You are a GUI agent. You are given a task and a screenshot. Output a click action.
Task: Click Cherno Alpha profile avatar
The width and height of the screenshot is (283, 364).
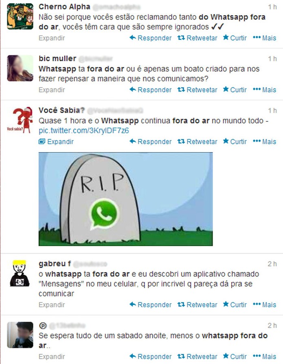(20, 16)
